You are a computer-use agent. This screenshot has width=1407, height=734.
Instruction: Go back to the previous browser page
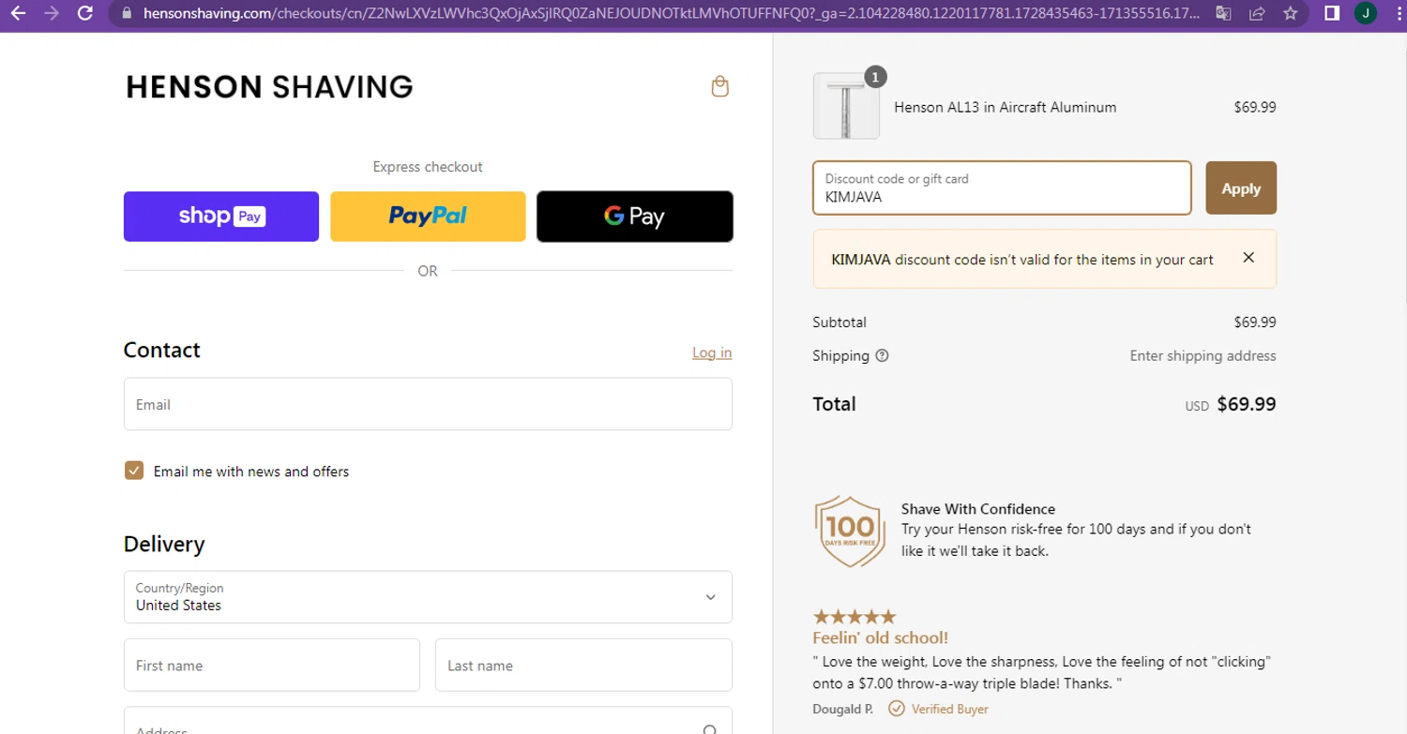18,13
